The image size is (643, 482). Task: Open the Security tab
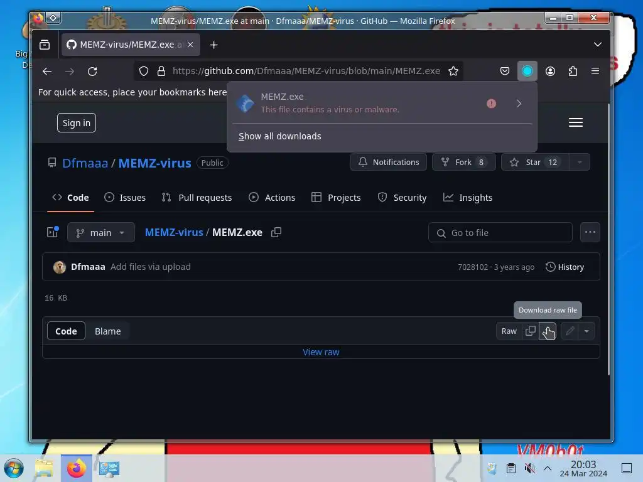402,198
